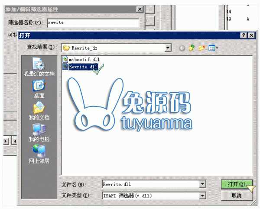This screenshot has height=209, width=260.
Task: Click the Rewrite.dll file icon
Action: (65, 67)
